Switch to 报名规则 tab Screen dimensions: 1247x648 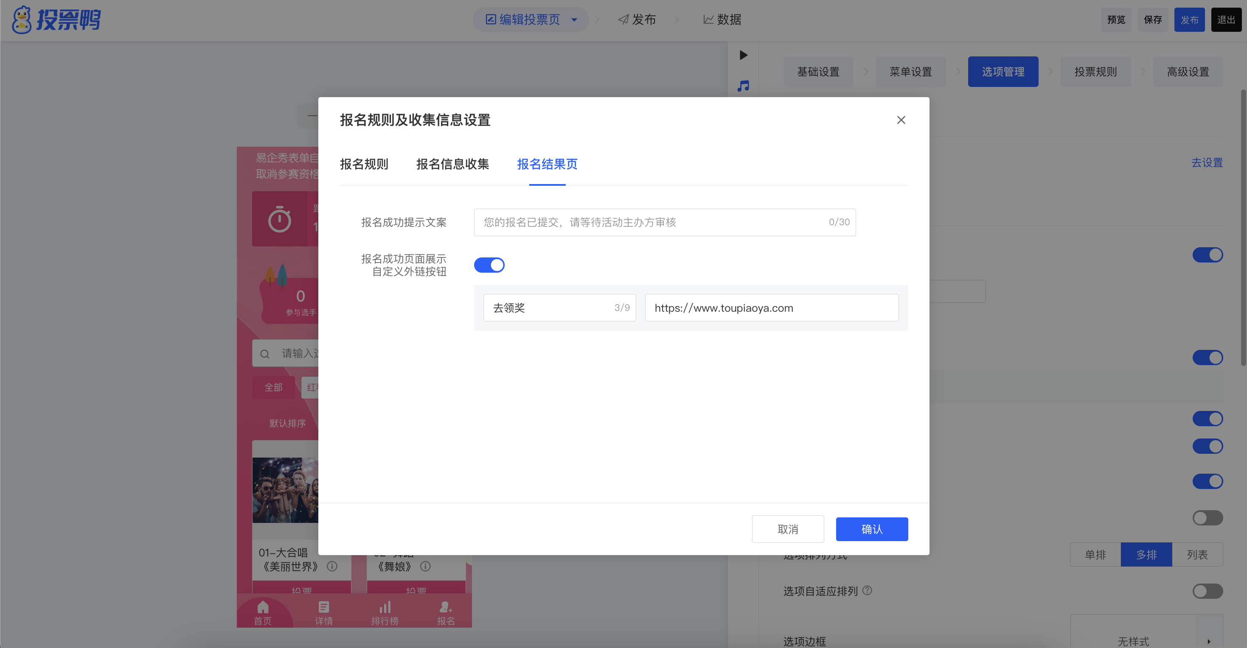(364, 165)
